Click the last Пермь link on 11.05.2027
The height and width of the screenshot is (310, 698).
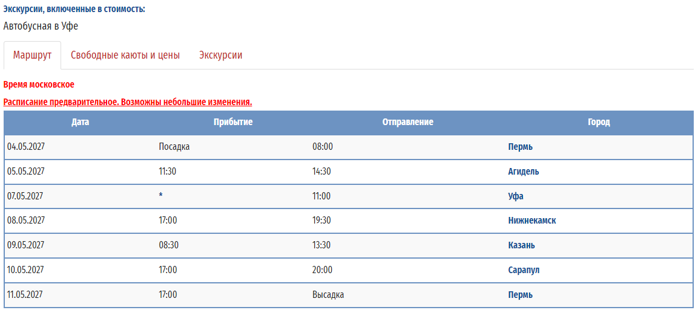click(520, 294)
